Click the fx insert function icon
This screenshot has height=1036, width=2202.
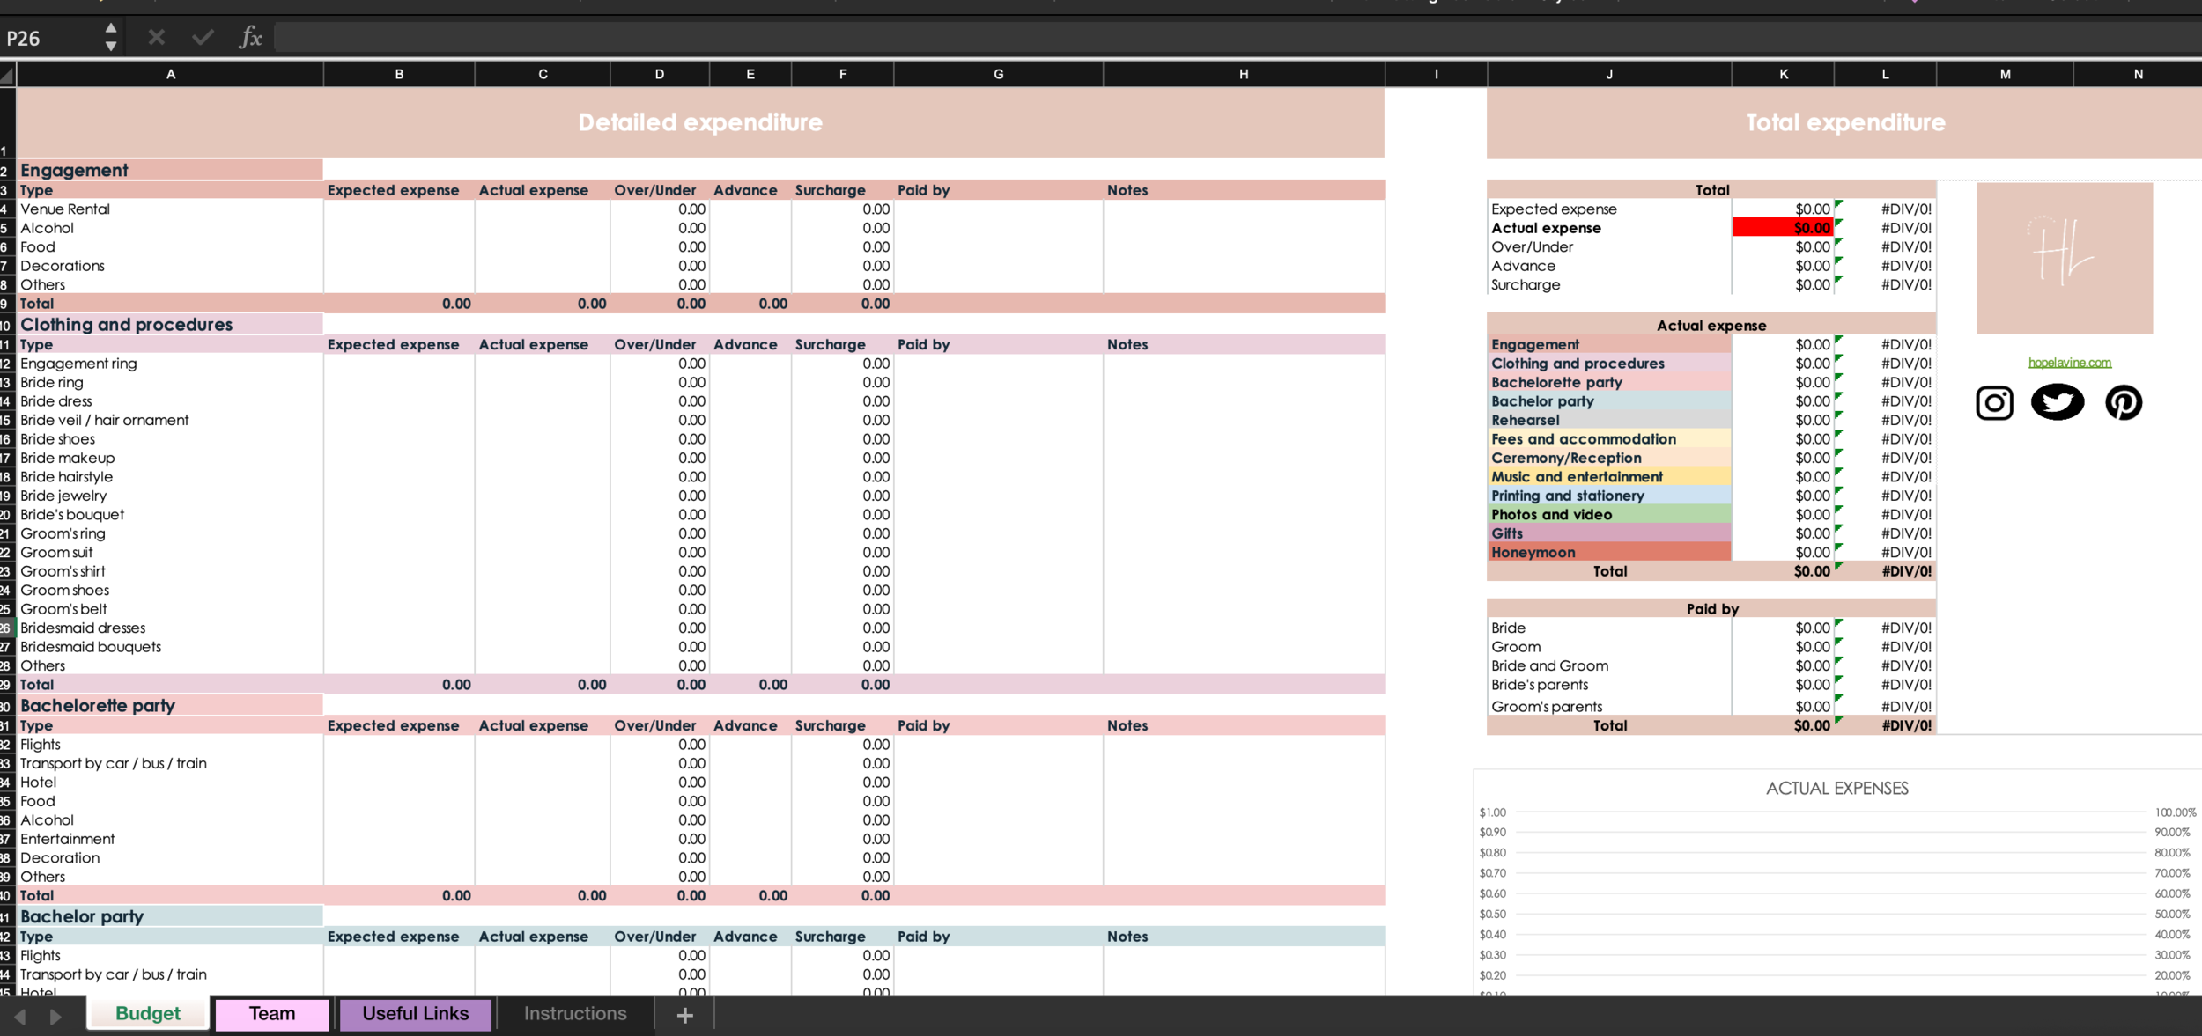tap(250, 37)
